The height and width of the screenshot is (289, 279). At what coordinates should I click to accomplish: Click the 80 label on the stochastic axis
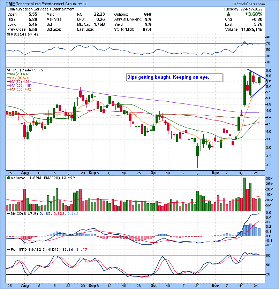coord(268,256)
